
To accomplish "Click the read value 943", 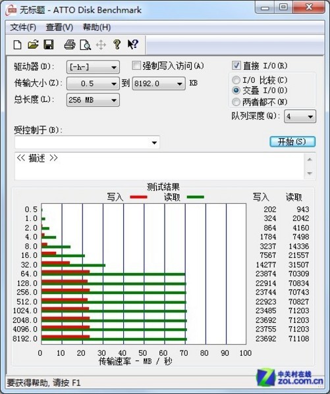I will pos(302,209).
